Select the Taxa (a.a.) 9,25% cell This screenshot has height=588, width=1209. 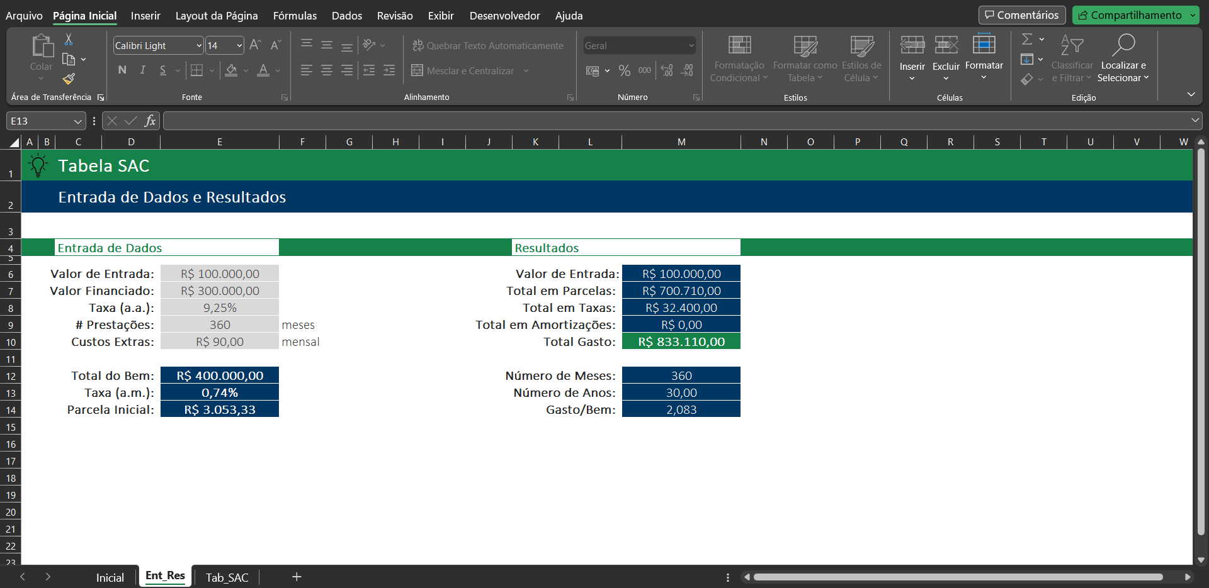220,308
